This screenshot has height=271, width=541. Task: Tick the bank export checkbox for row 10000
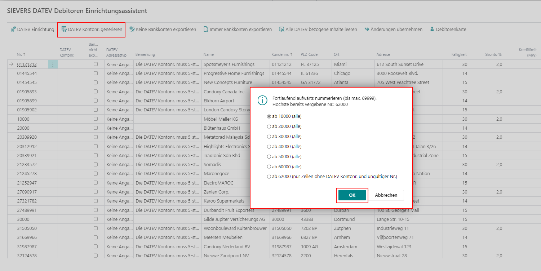click(x=96, y=119)
